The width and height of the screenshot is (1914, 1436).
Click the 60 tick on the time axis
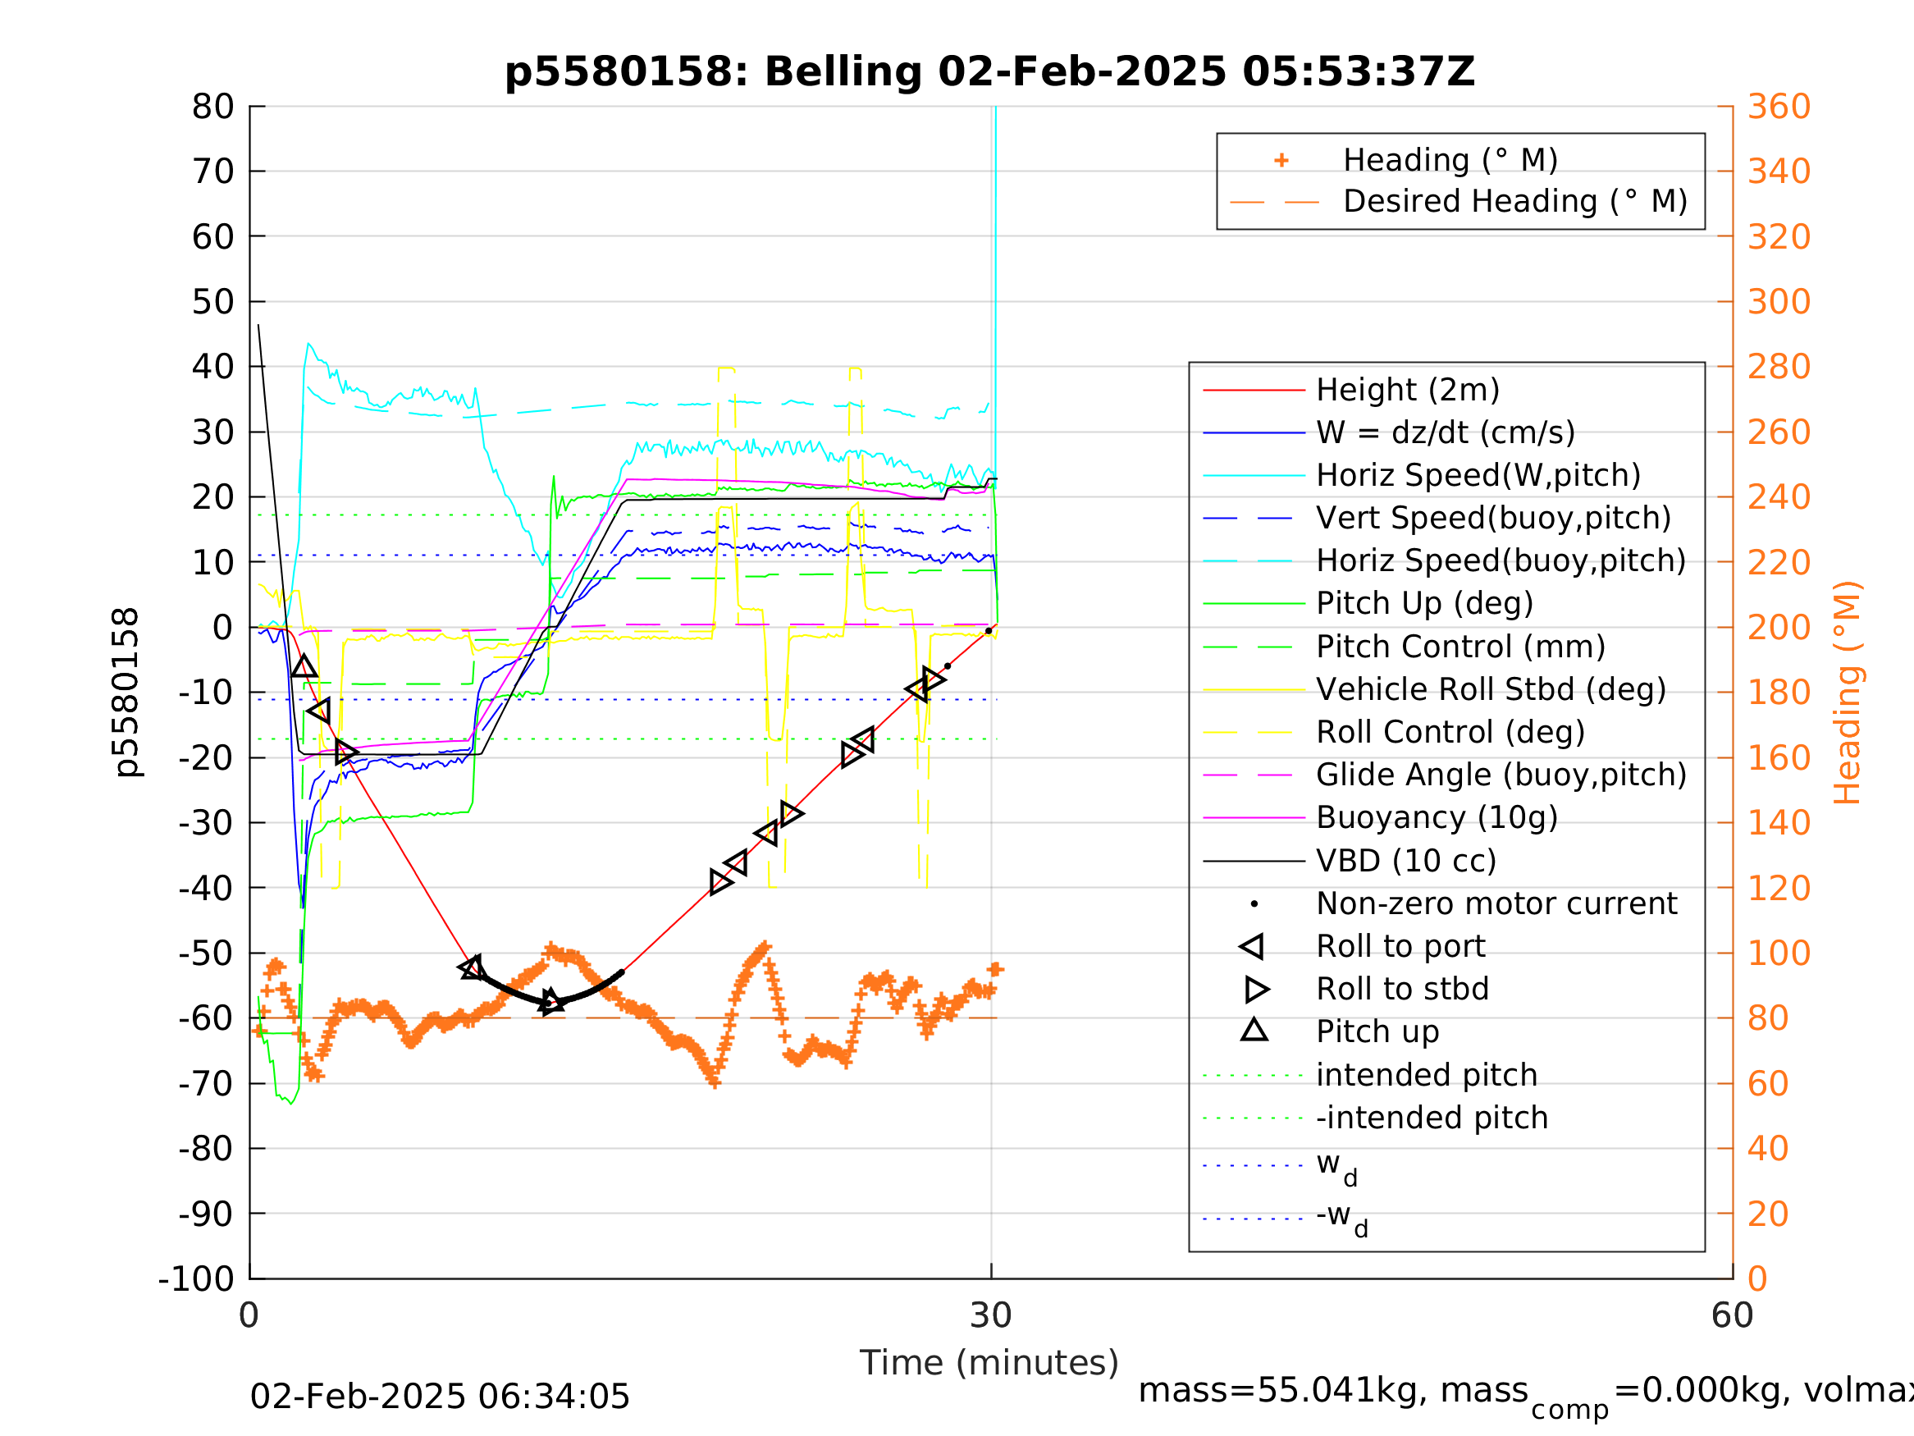1733,1315
